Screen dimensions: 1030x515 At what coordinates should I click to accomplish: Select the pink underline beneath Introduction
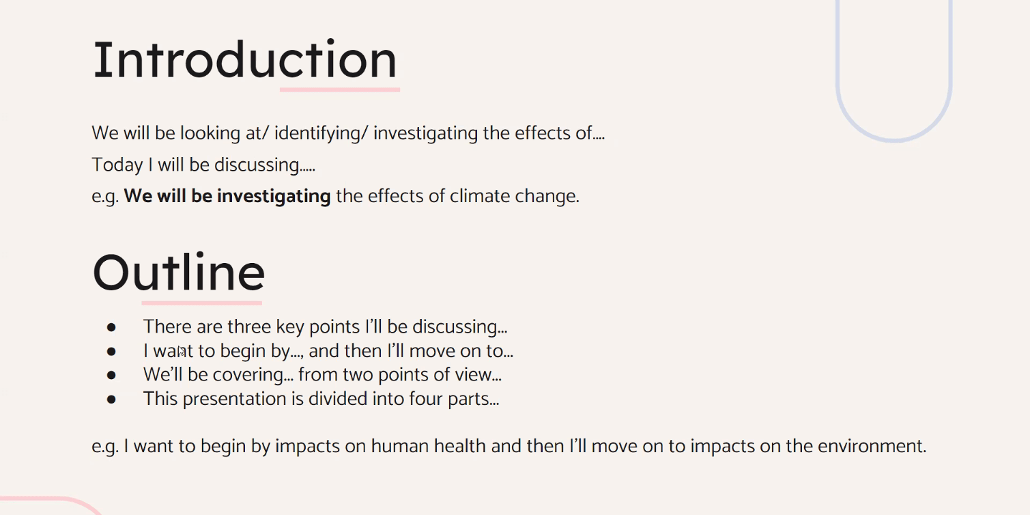[x=340, y=89]
